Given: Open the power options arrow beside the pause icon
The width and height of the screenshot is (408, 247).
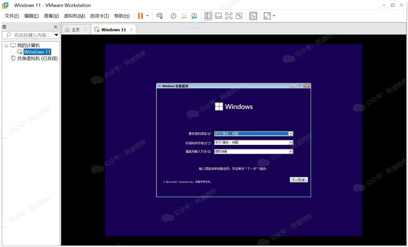Looking at the screenshot, I should [x=147, y=16].
